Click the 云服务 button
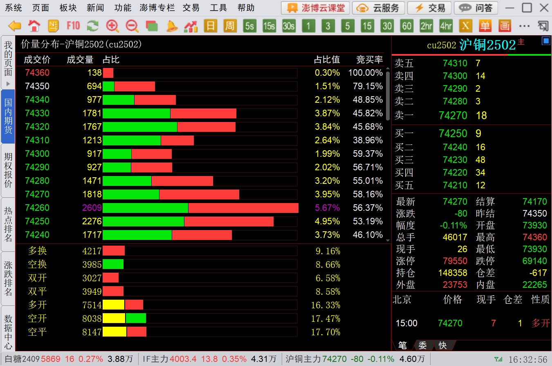Viewport: 552px width, 366px height. click(x=379, y=8)
